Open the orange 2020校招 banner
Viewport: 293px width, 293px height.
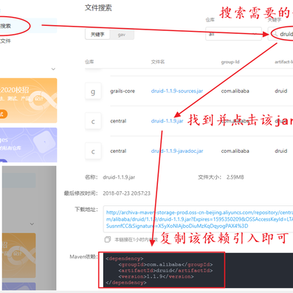pyautogui.click(x=28, y=100)
